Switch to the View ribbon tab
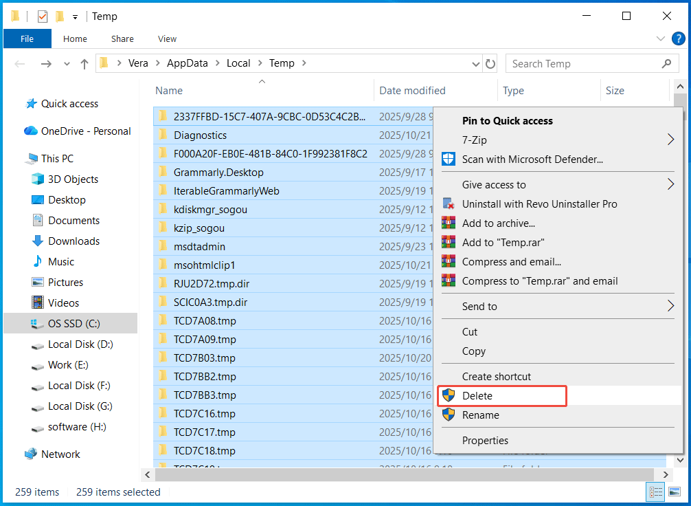This screenshot has height=506, width=691. pyautogui.click(x=166, y=39)
